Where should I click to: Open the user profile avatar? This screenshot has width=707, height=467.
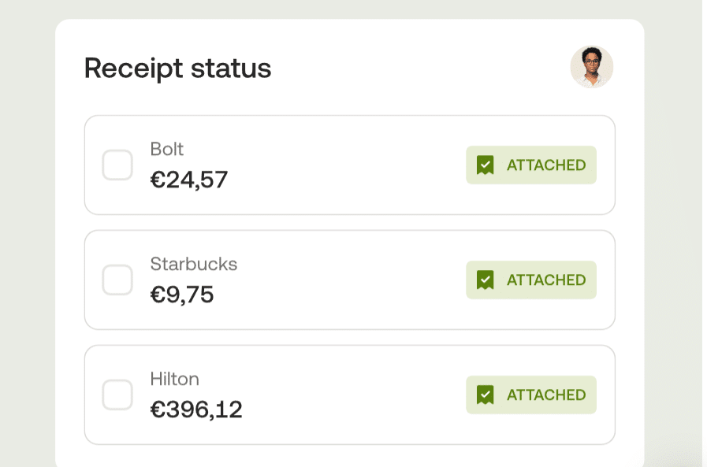pyautogui.click(x=592, y=67)
